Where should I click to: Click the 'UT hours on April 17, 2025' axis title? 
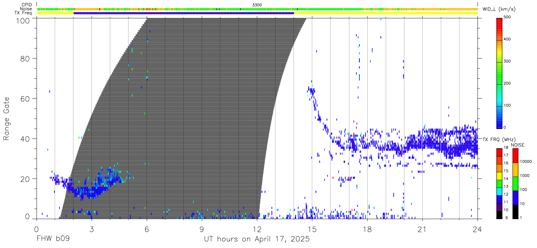click(x=257, y=239)
